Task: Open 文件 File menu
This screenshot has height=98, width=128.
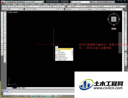Action: (8, 4)
